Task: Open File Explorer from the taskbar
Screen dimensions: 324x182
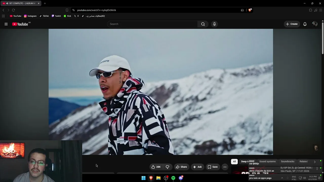Action: coord(158,178)
